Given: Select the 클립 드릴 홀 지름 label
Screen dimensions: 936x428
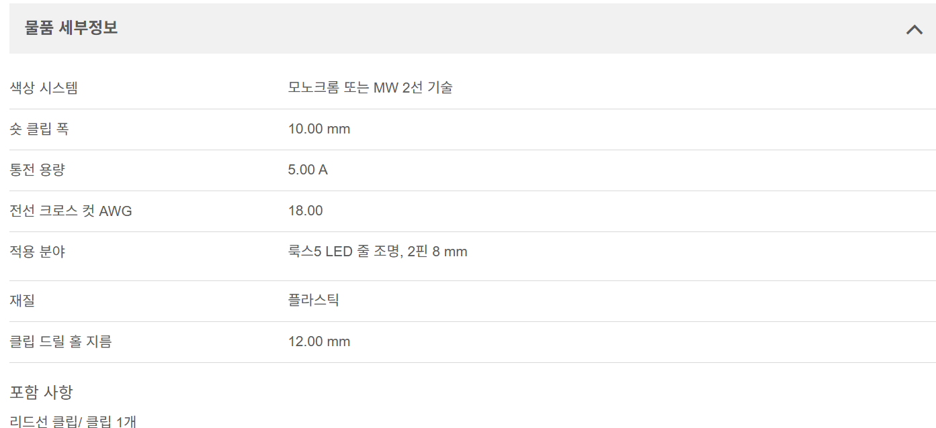Looking at the screenshot, I should coord(60,341).
